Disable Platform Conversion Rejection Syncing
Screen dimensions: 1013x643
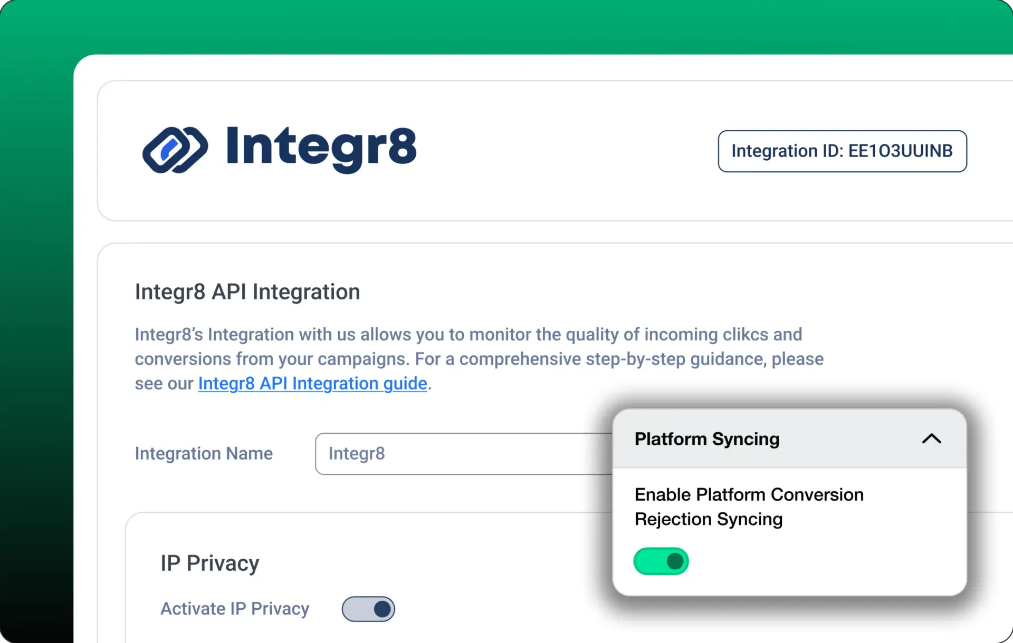tap(661, 561)
